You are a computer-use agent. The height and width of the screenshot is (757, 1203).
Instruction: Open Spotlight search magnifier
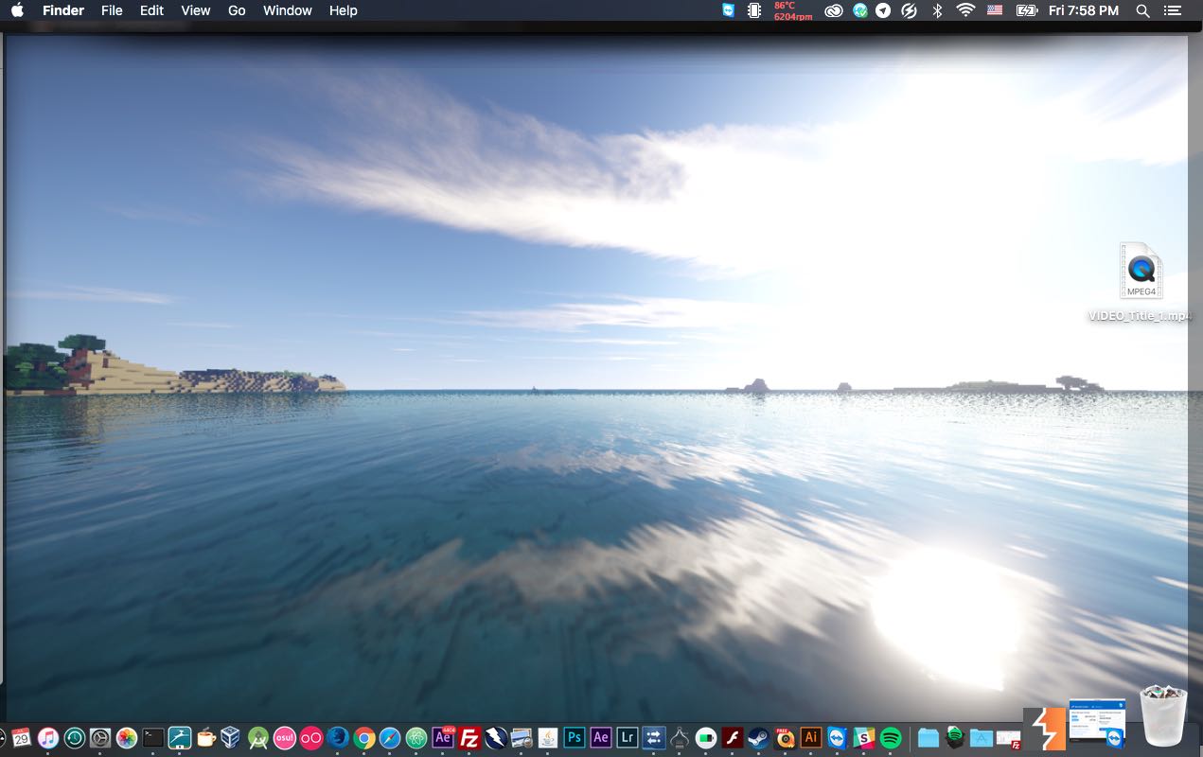point(1142,10)
